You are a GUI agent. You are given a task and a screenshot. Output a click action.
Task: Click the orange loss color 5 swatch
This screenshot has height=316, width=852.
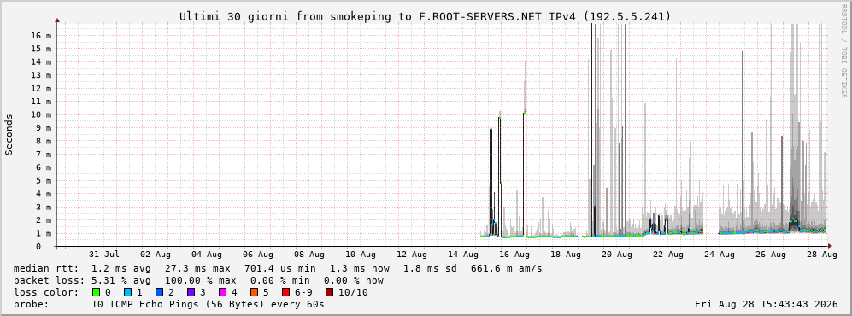click(x=255, y=292)
